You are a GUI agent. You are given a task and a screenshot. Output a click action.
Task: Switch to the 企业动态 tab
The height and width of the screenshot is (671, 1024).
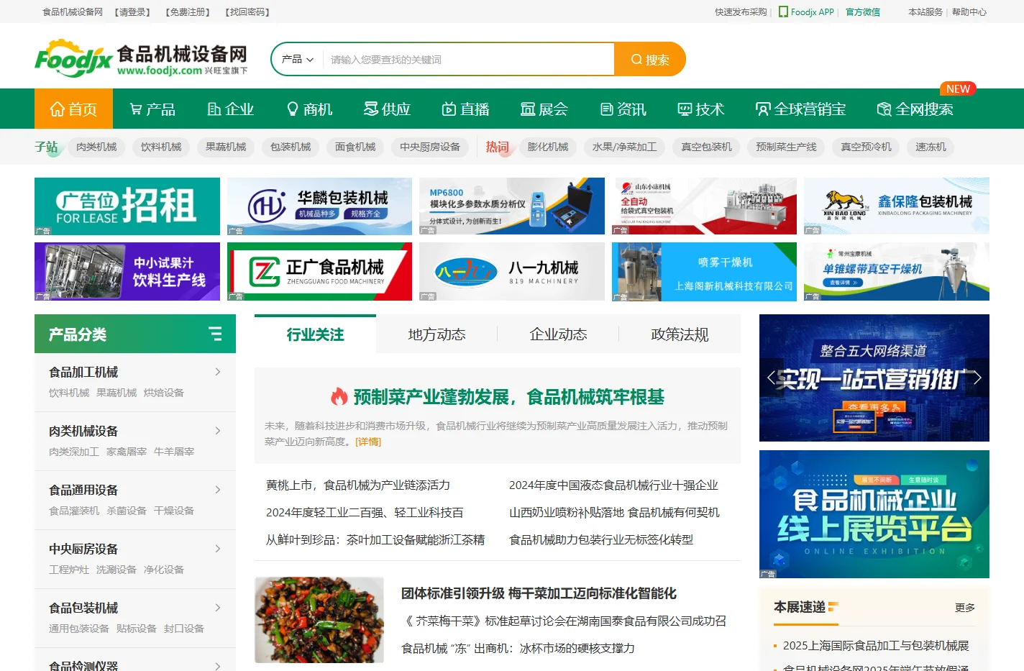[558, 334]
